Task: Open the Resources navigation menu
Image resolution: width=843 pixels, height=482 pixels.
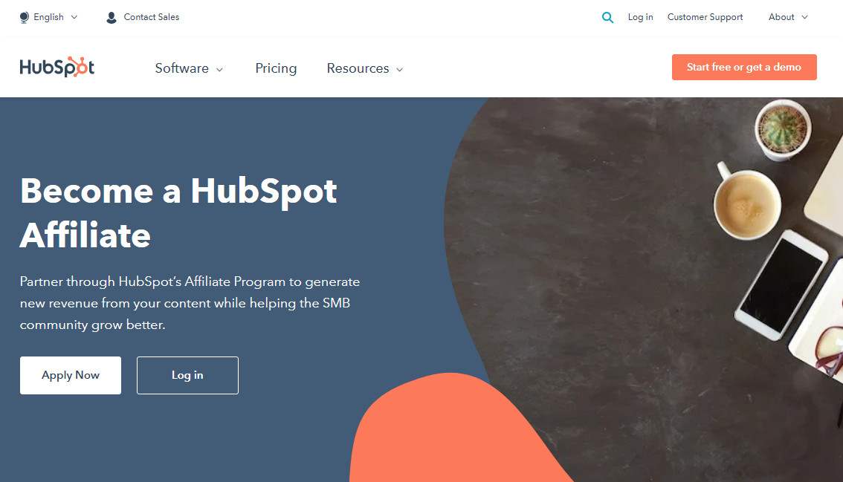Action: (x=358, y=68)
